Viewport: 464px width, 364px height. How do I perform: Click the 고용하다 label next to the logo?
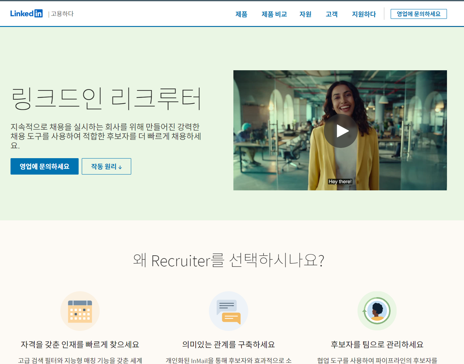tap(62, 13)
